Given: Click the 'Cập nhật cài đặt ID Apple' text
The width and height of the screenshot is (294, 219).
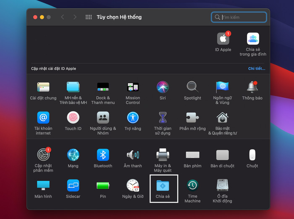Looking at the screenshot, I should coord(54,69).
